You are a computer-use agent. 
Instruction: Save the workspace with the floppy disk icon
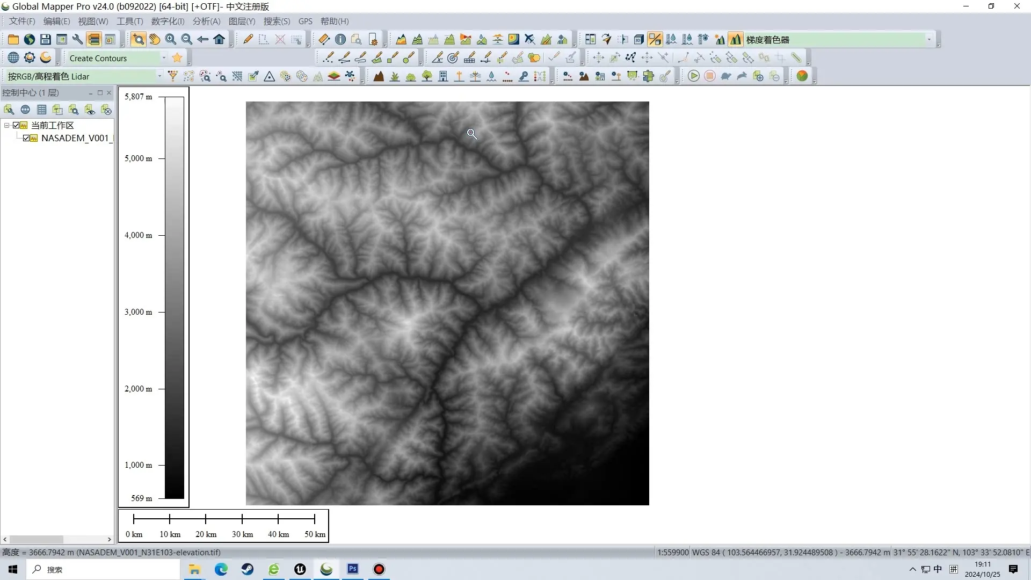pyautogui.click(x=46, y=39)
